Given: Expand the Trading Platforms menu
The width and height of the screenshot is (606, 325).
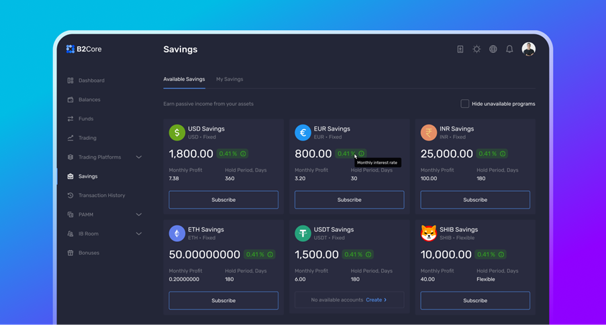Looking at the screenshot, I should pyautogui.click(x=139, y=157).
